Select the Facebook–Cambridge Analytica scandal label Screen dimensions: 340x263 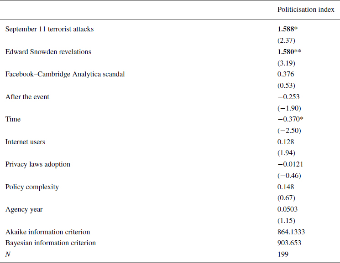tap(65, 74)
